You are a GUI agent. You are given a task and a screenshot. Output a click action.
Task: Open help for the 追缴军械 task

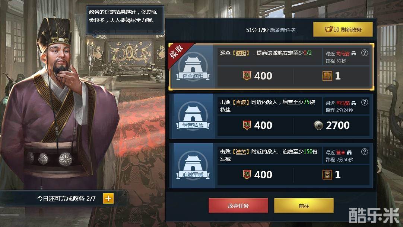pyautogui.click(x=364, y=152)
